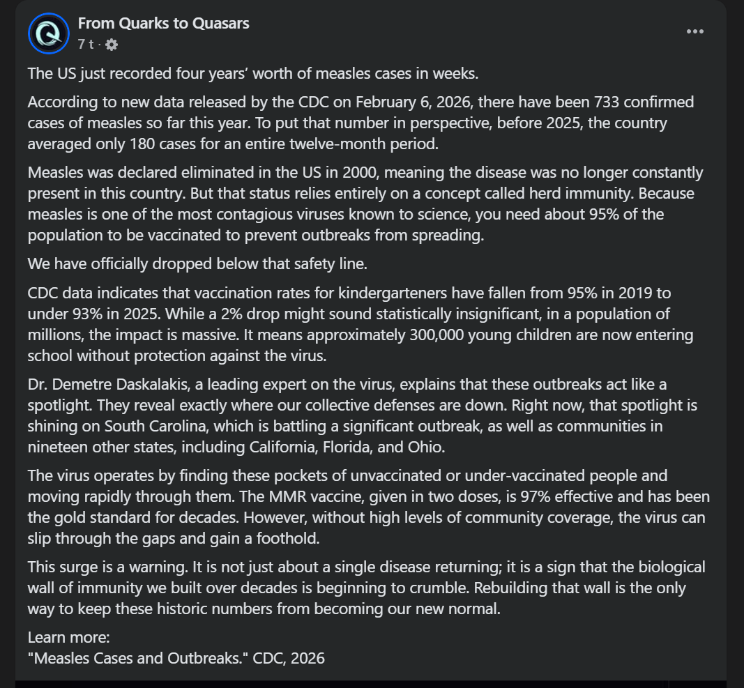Screen dimensions: 744x688
Task: Open the post's 7 t timestamp link
Action: [x=85, y=45]
